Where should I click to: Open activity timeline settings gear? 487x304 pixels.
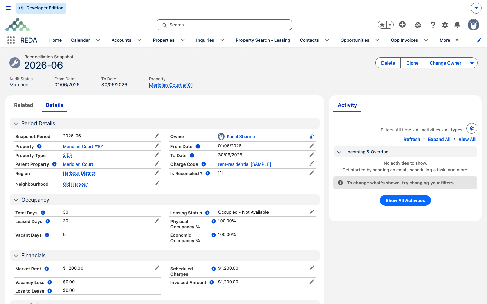472,128
